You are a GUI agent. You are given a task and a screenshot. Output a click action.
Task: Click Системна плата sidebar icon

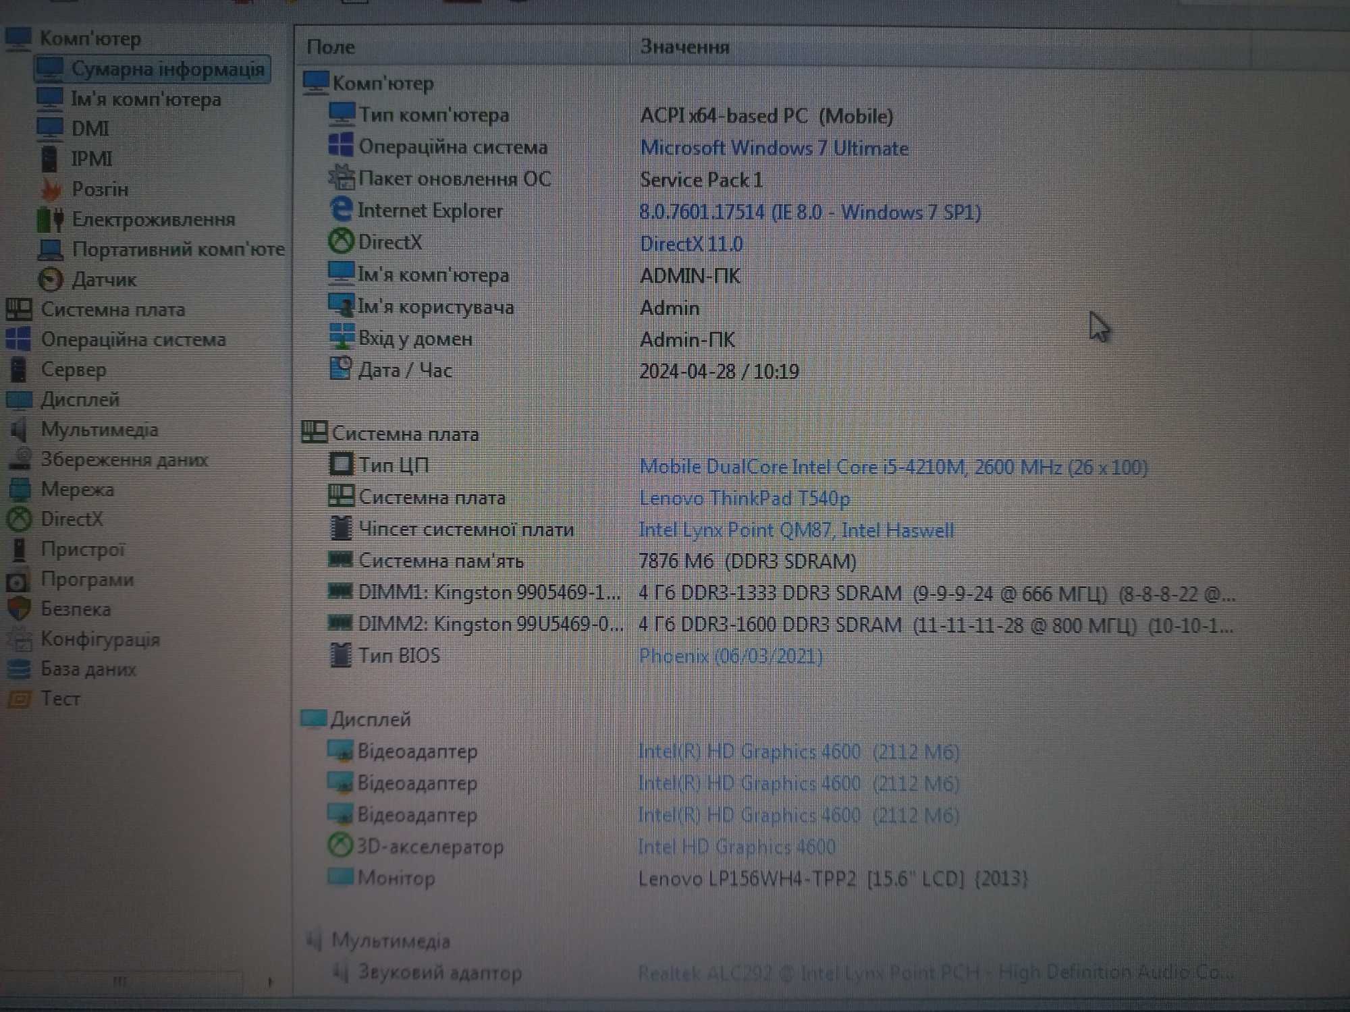(x=19, y=309)
